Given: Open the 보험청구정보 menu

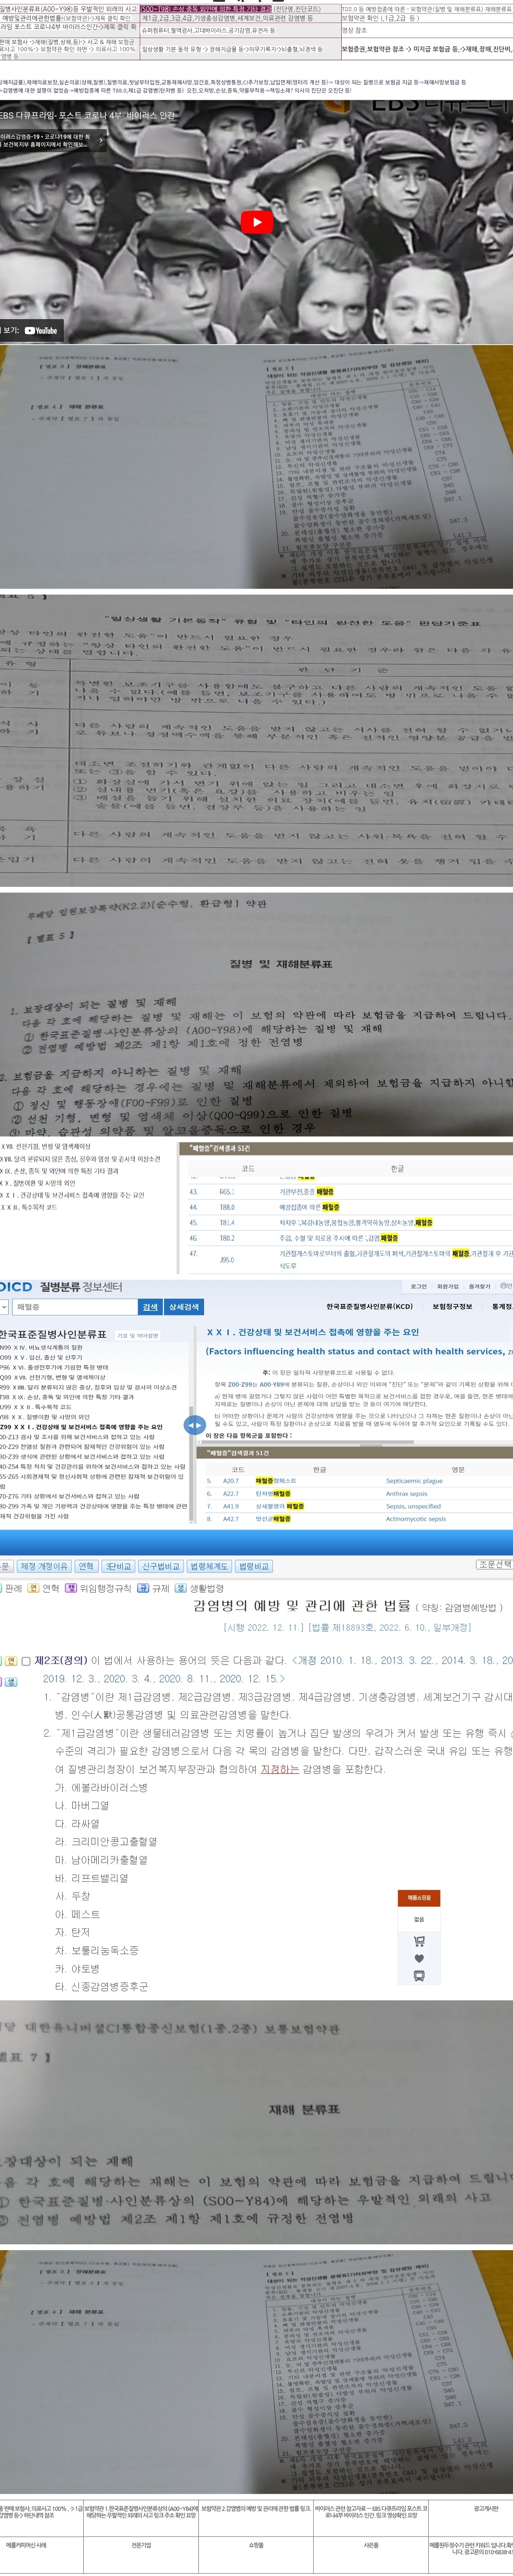Looking at the screenshot, I should (452, 1306).
